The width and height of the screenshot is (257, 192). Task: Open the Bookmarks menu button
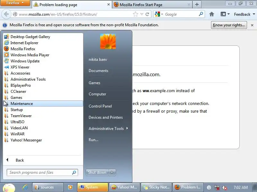225,14
